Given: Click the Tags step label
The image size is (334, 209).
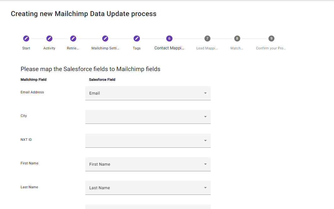Looking at the screenshot, I should pos(137,48).
